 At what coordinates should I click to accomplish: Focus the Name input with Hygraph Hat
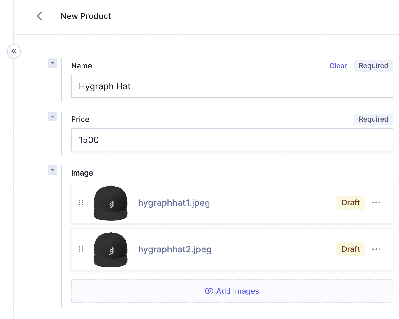pos(232,86)
